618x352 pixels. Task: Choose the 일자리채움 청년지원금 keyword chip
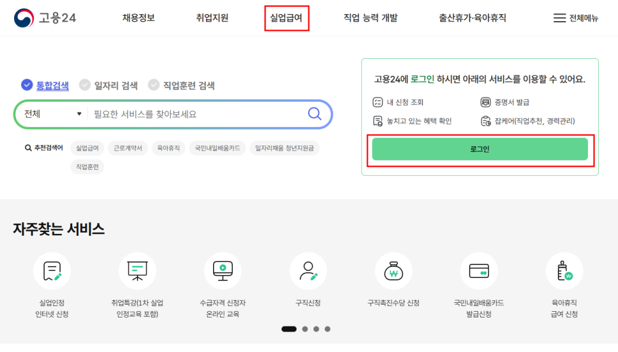pos(284,148)
